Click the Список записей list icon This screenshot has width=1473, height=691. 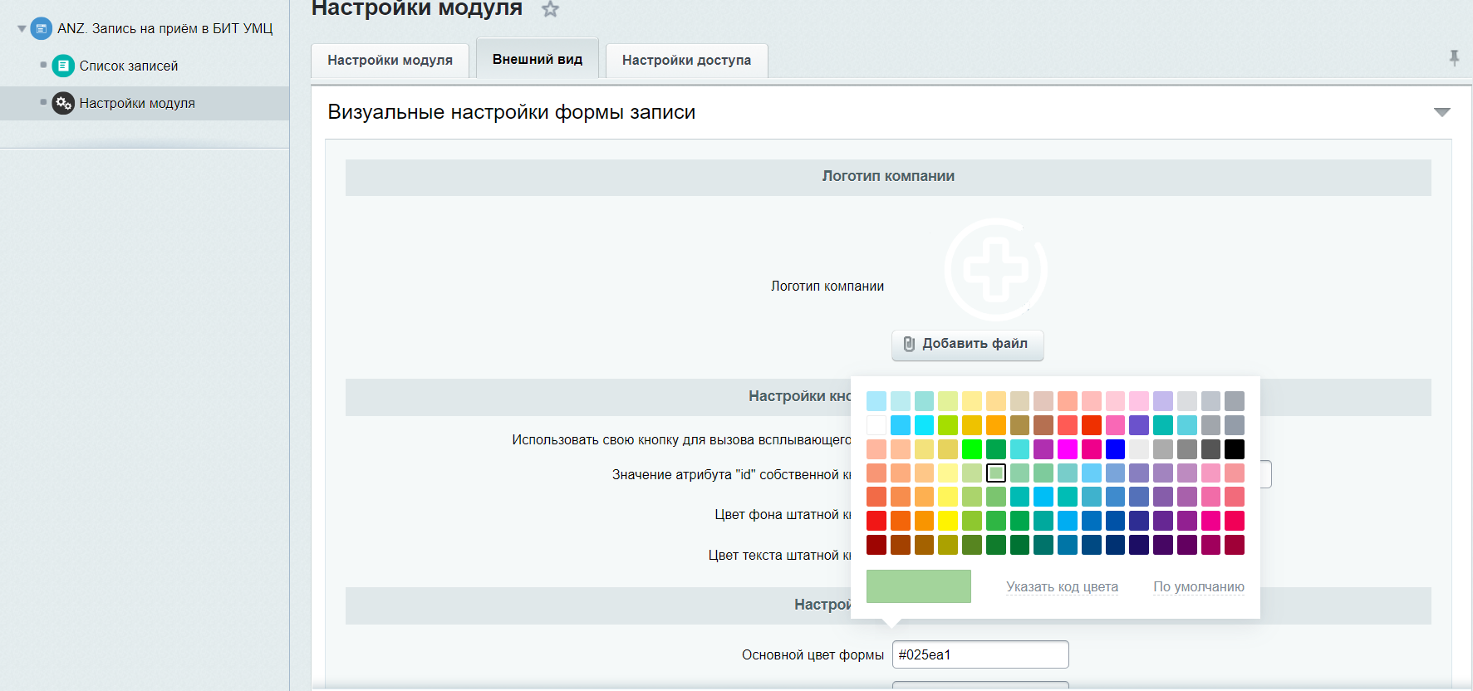coord(63,66)
